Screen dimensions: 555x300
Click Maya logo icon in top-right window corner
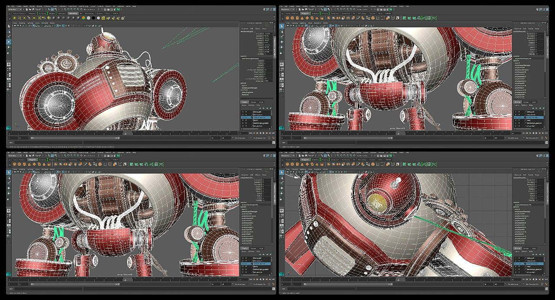point(282,128)
